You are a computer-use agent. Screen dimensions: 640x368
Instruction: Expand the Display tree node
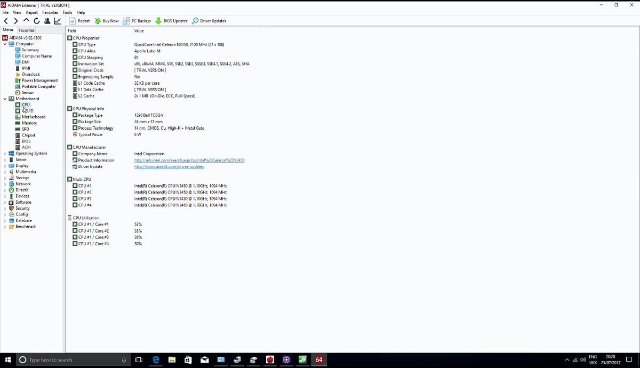[4, 165]
